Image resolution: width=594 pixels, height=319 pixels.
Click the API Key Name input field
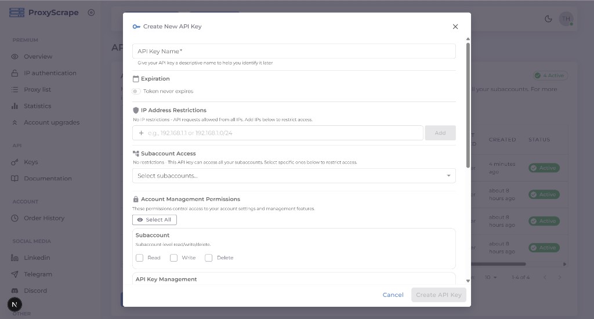294,51
